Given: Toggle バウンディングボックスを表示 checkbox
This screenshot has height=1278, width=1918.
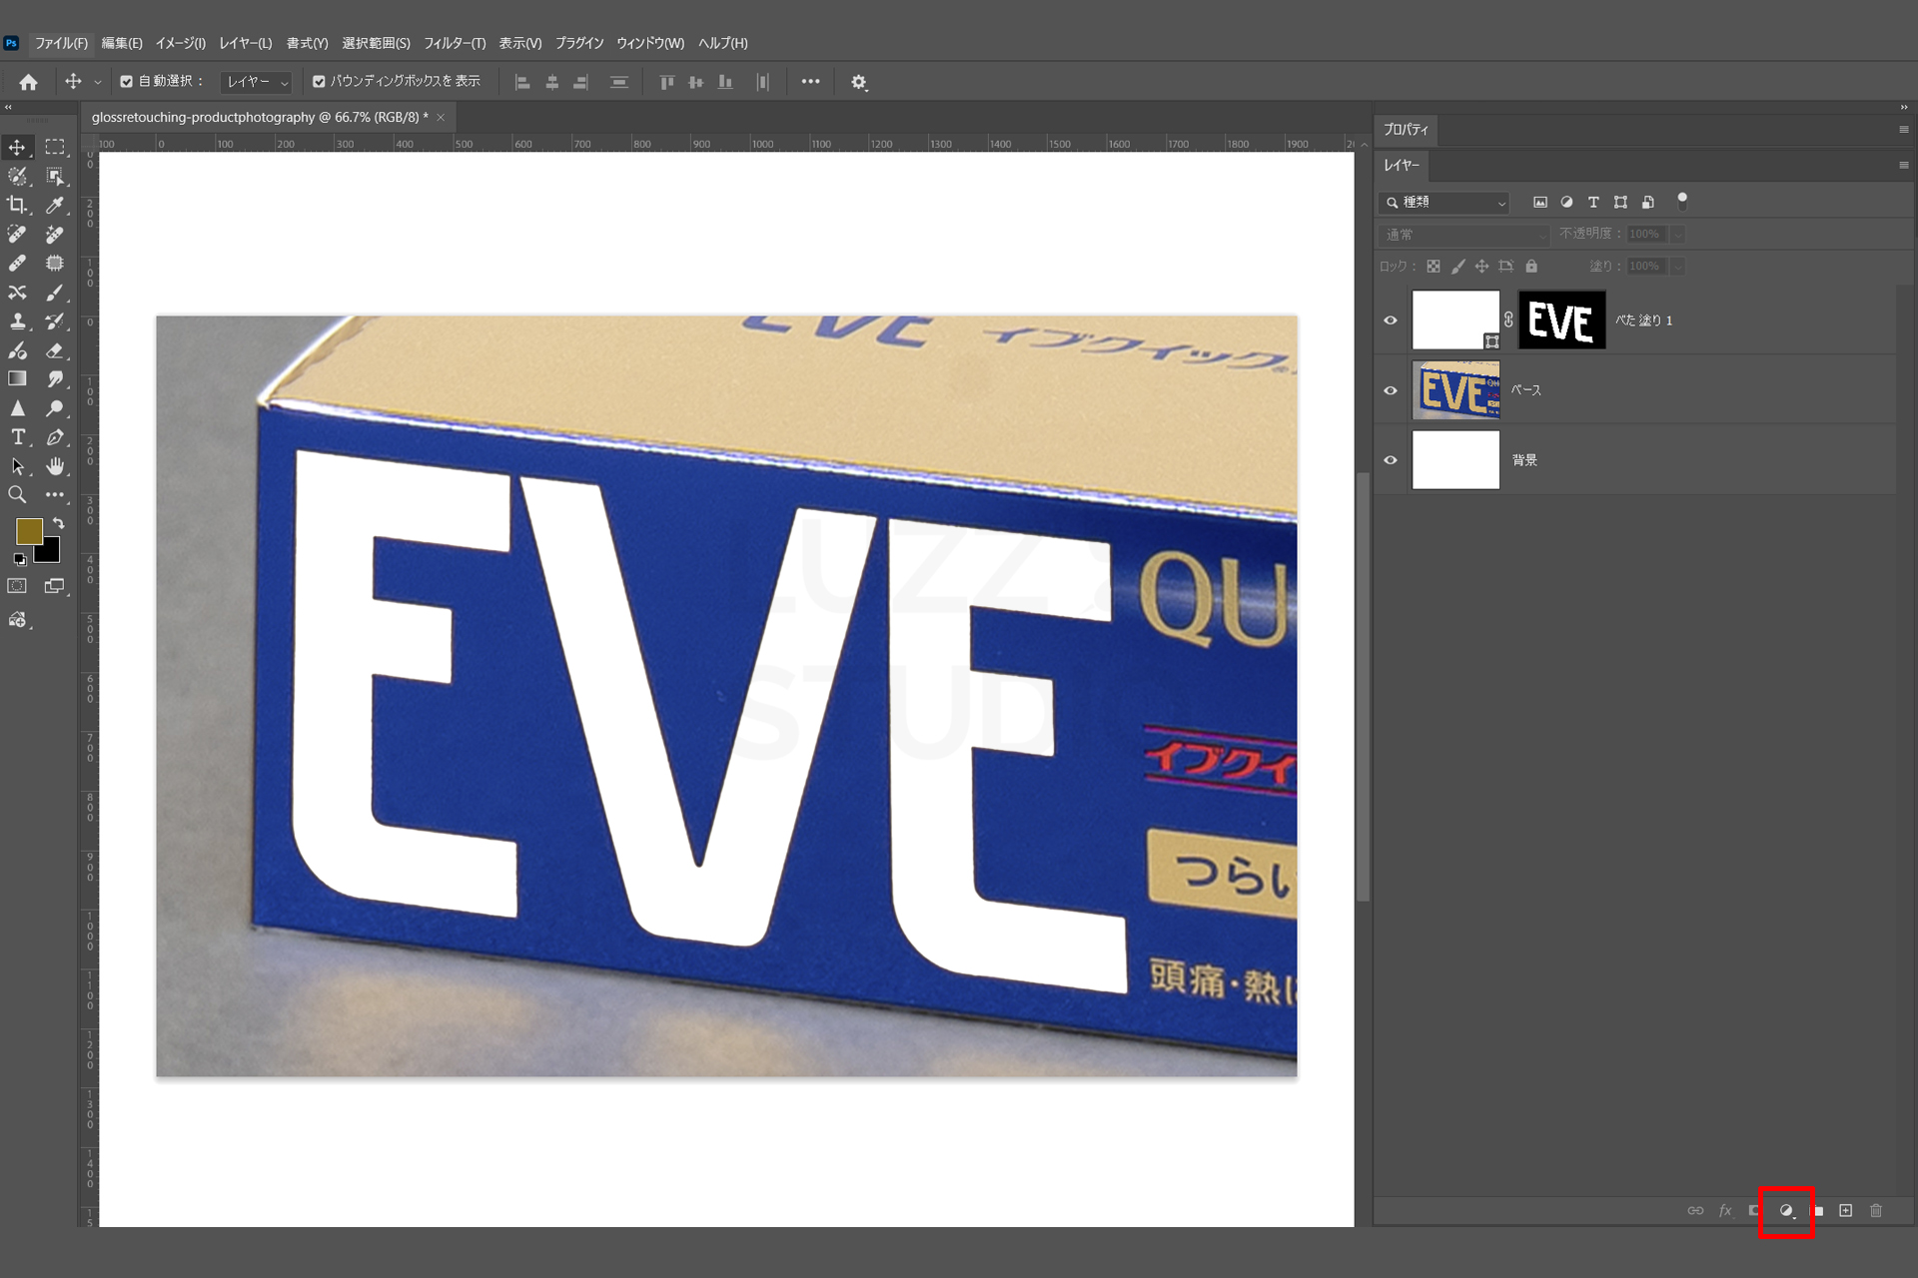Looking at the screenshot, I should click(x=319, y=82).
